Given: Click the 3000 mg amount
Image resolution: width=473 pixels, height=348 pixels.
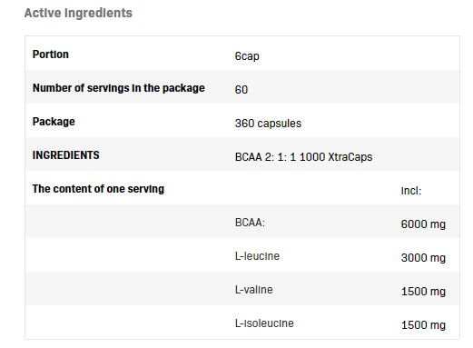Looking at the screenshot, I should [x=423, y=258].
